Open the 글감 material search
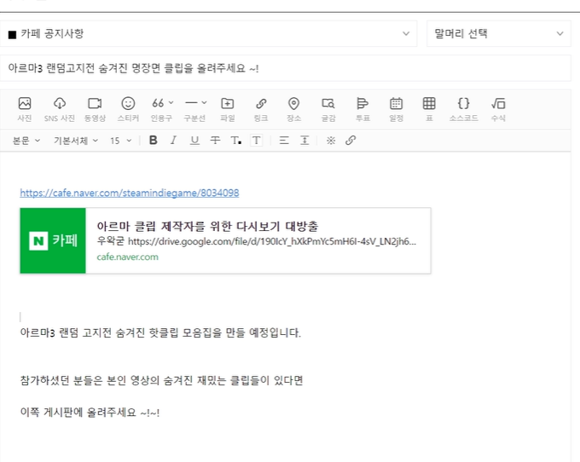580x462 pixels. click(x=328, y=108)
